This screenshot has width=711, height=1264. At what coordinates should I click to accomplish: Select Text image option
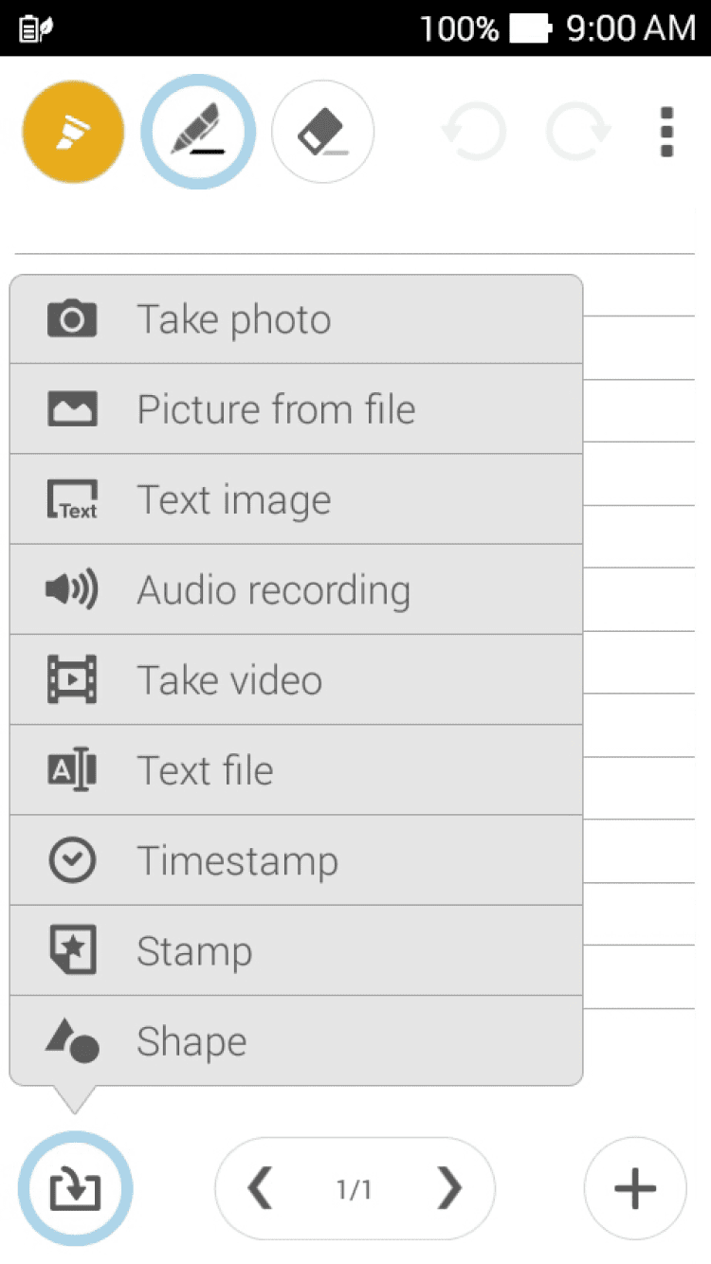pyautogui.click(x=296, y=499)
